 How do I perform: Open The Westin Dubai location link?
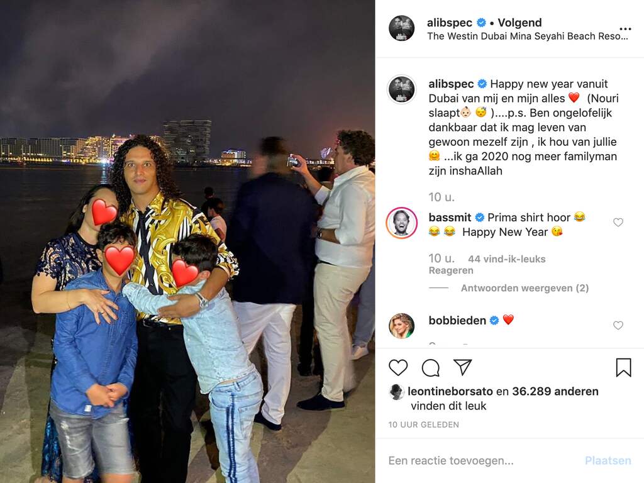[528, 36]
